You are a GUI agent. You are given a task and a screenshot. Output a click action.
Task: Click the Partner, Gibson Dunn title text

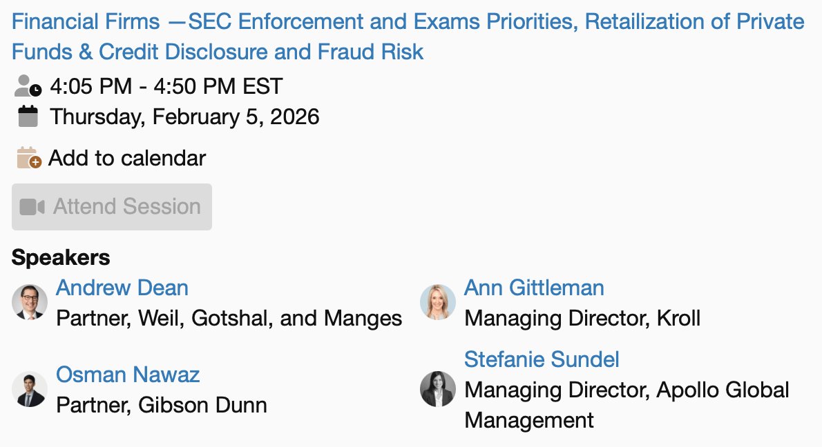(x=162, y=405)
